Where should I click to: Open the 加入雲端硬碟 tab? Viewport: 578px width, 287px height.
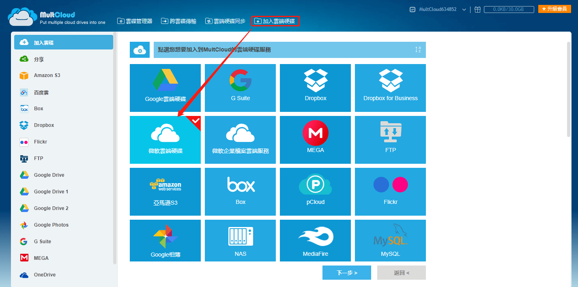pos(275,21)
